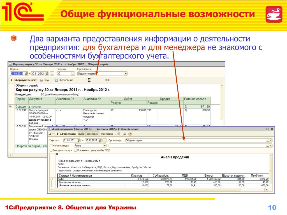The width and height of the screenshot is (287, 215).
Task: Click the Друк printer icon
Action: pos(41,80)
